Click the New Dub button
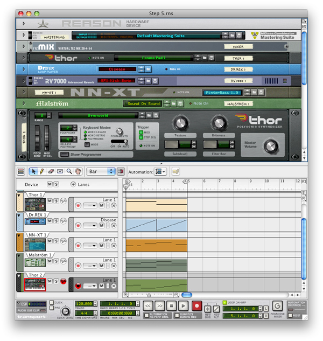Screen dimensions: 323x341 [208, 309]
